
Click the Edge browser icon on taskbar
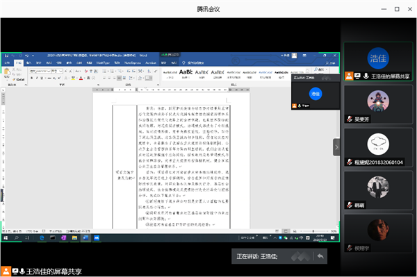(42, 238)
